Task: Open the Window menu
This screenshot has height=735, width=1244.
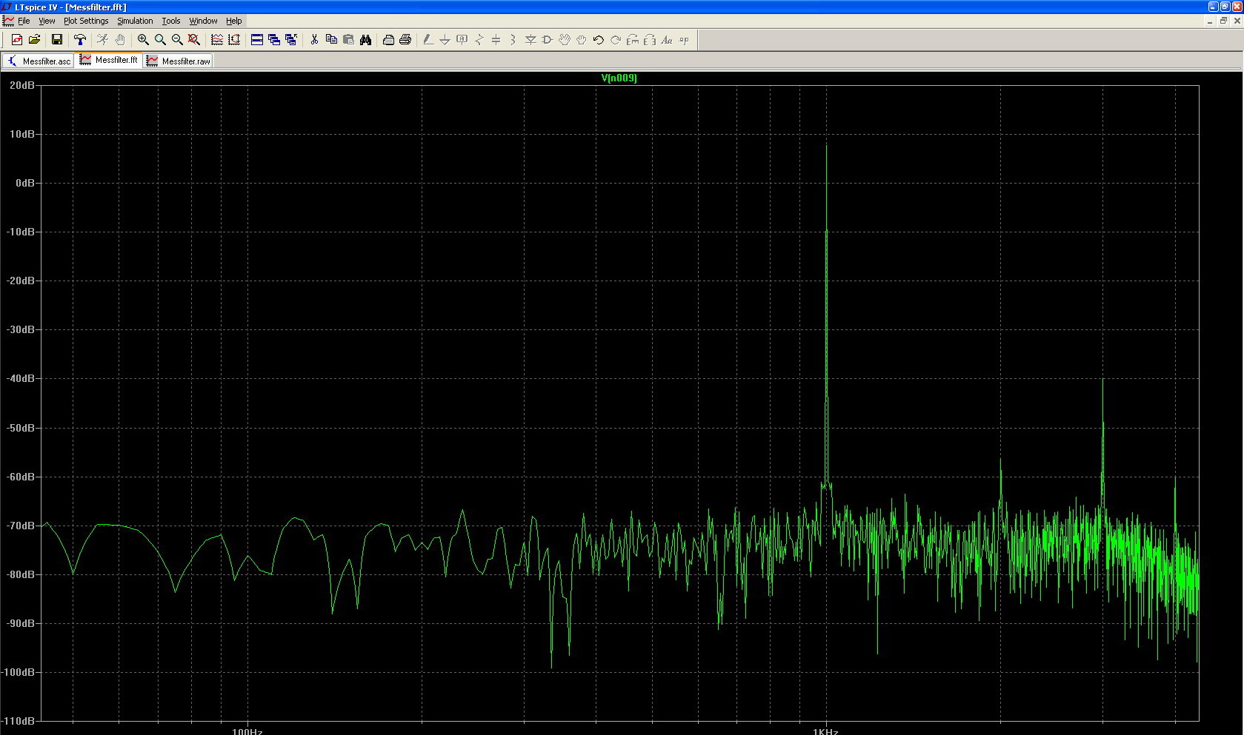Action: tap(203, 21)
